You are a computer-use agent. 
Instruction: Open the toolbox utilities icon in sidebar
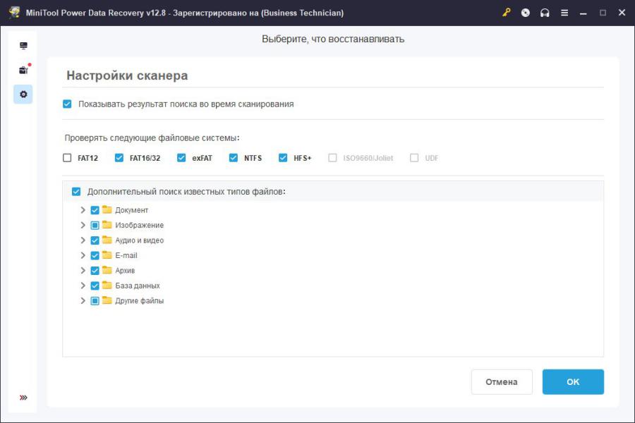[23, 70]
